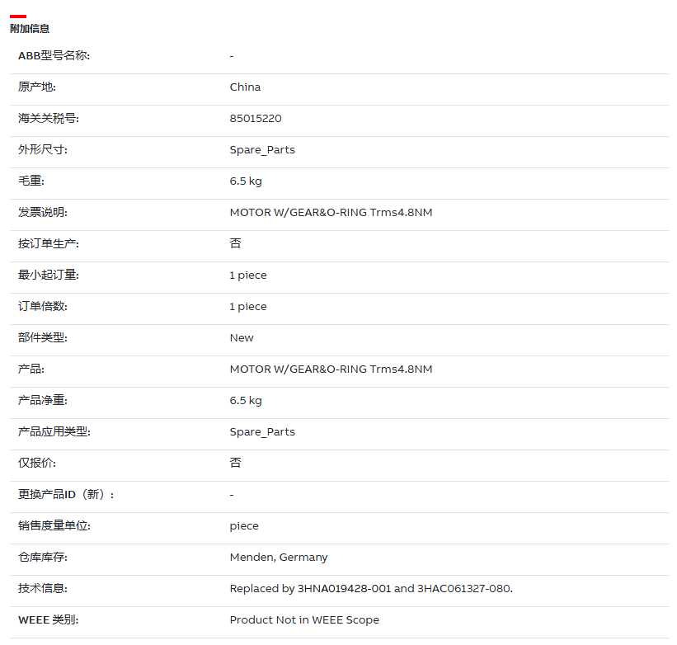677x645 pixels.
Task: Click the 更换产品ID（新） label
Action: pyautogui.click(x=66, y=494)
